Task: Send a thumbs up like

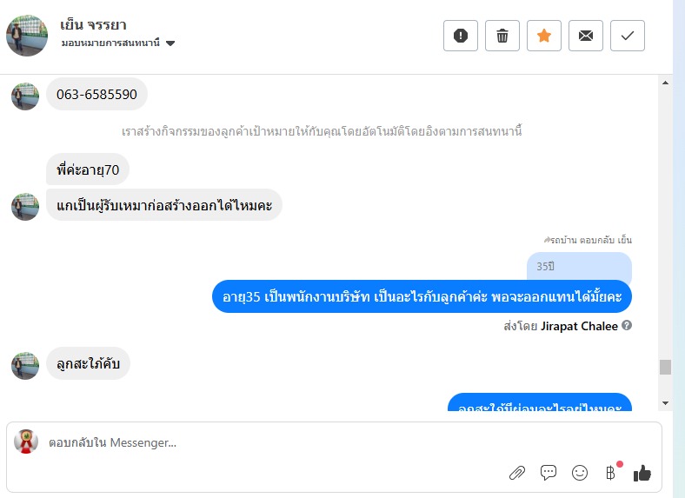Action: (642, 473)
